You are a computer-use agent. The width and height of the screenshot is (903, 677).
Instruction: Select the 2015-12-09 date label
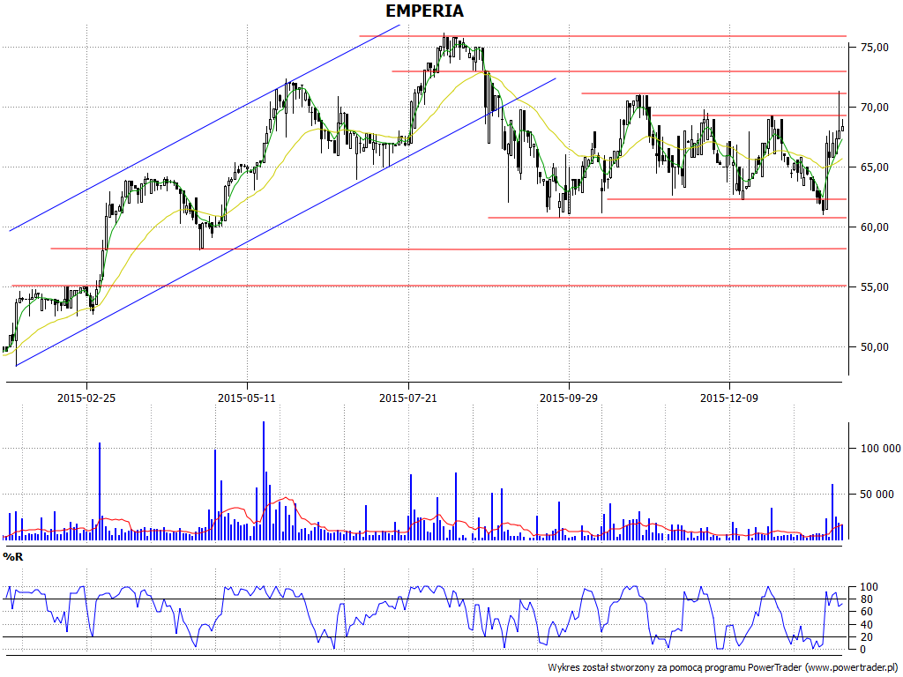[729, 398]
